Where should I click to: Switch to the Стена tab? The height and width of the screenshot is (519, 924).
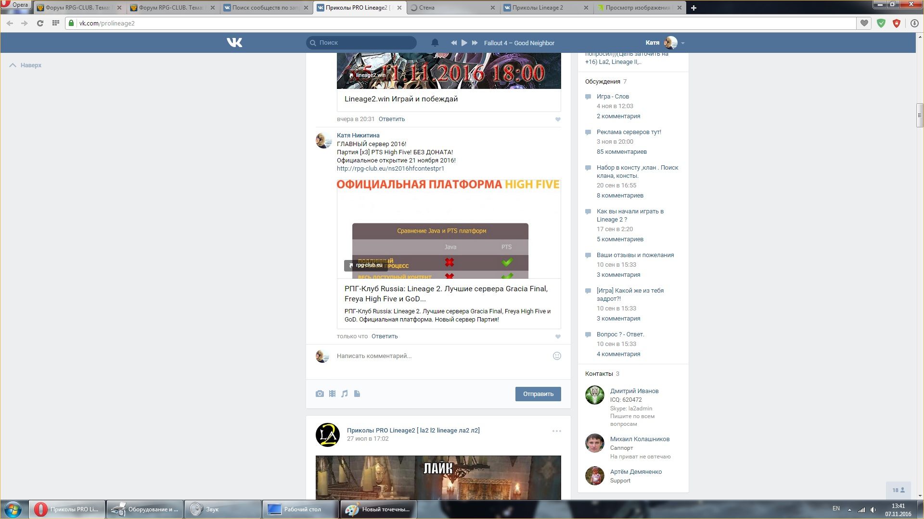click(452, 8)
